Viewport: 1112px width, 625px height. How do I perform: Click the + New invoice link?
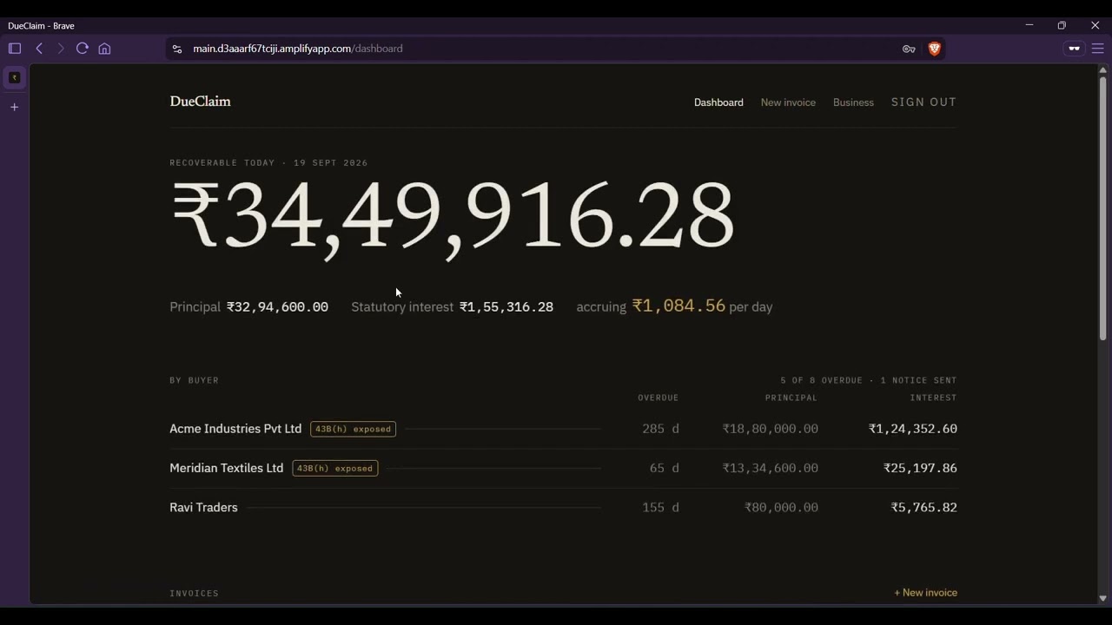(x=925, y=593)
